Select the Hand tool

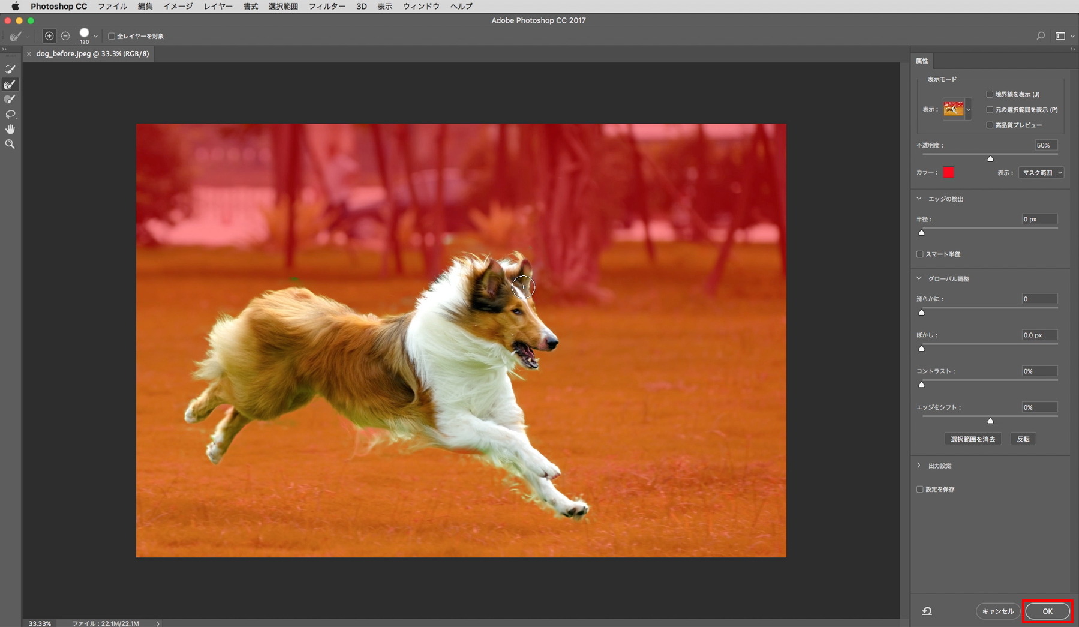[x=10, y=130]
